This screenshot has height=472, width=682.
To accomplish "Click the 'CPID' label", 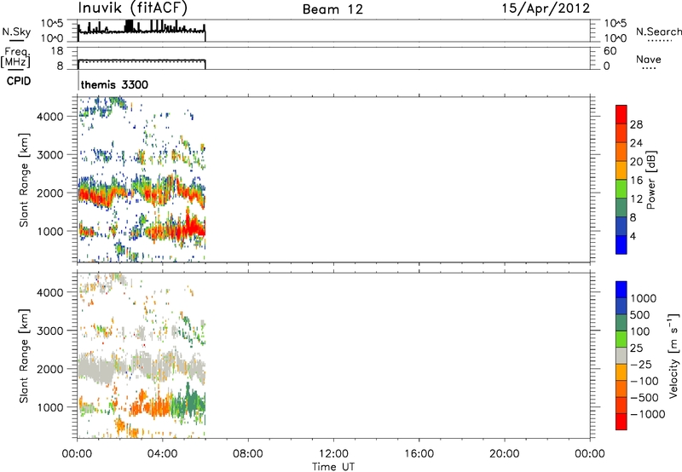I will (x=19, y=81).
